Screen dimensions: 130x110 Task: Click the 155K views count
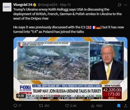[x=99, y=106]
